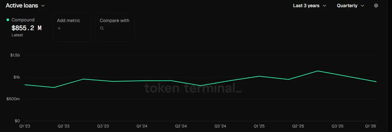Click the chevron next to Quarterly

pos(362,6)
